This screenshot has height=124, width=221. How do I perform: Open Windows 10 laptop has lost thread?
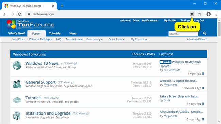pos(178,81)
